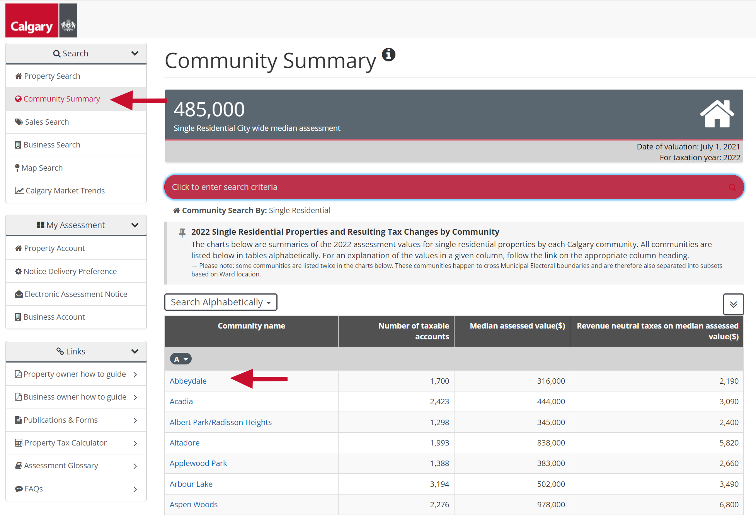Image resolution: width=756 pixels, height=515 pixels.
Task: Click the pushpin icon beside 2022 notice heading
Action: [182, 233]
